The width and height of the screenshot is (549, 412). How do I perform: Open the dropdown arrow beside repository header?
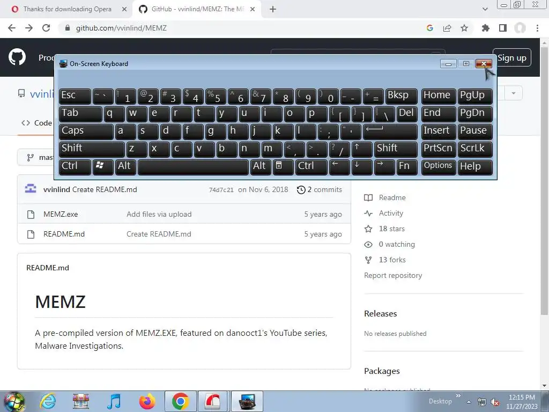514,93
